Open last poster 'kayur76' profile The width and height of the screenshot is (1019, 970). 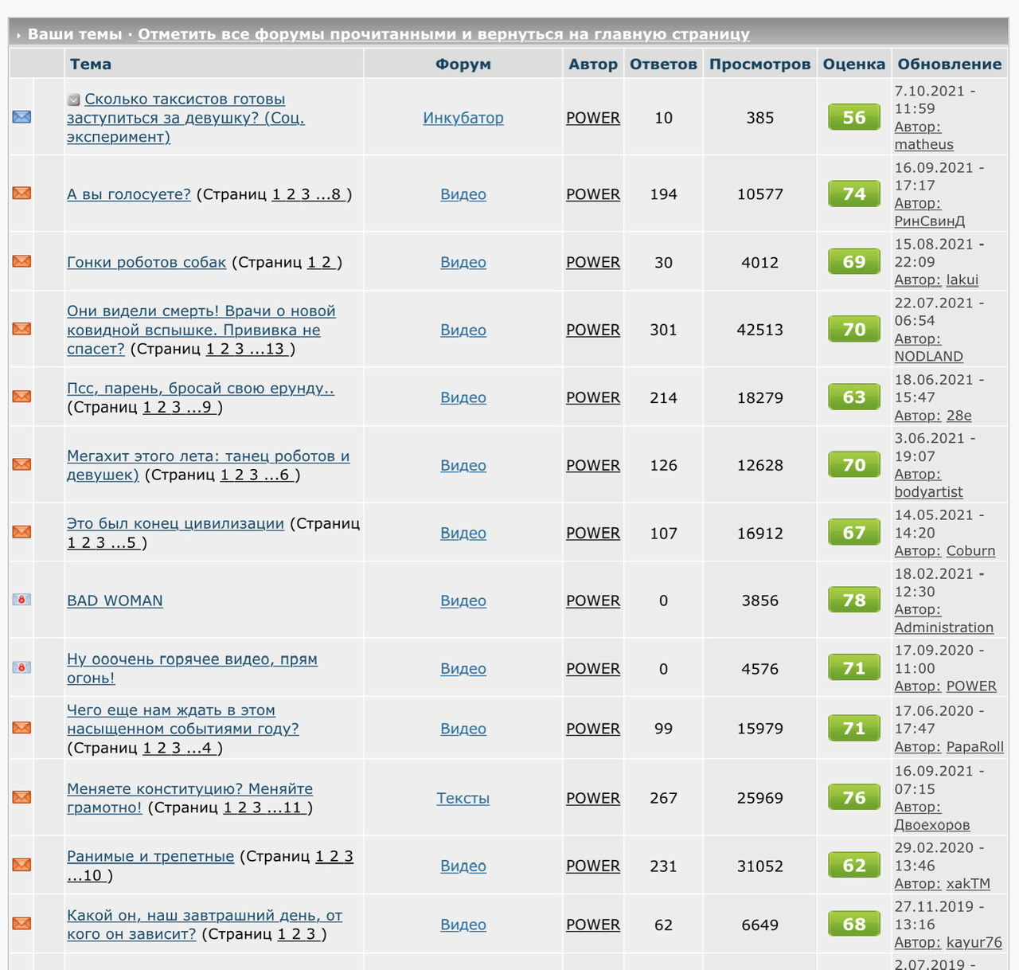(x=974, y=943)
